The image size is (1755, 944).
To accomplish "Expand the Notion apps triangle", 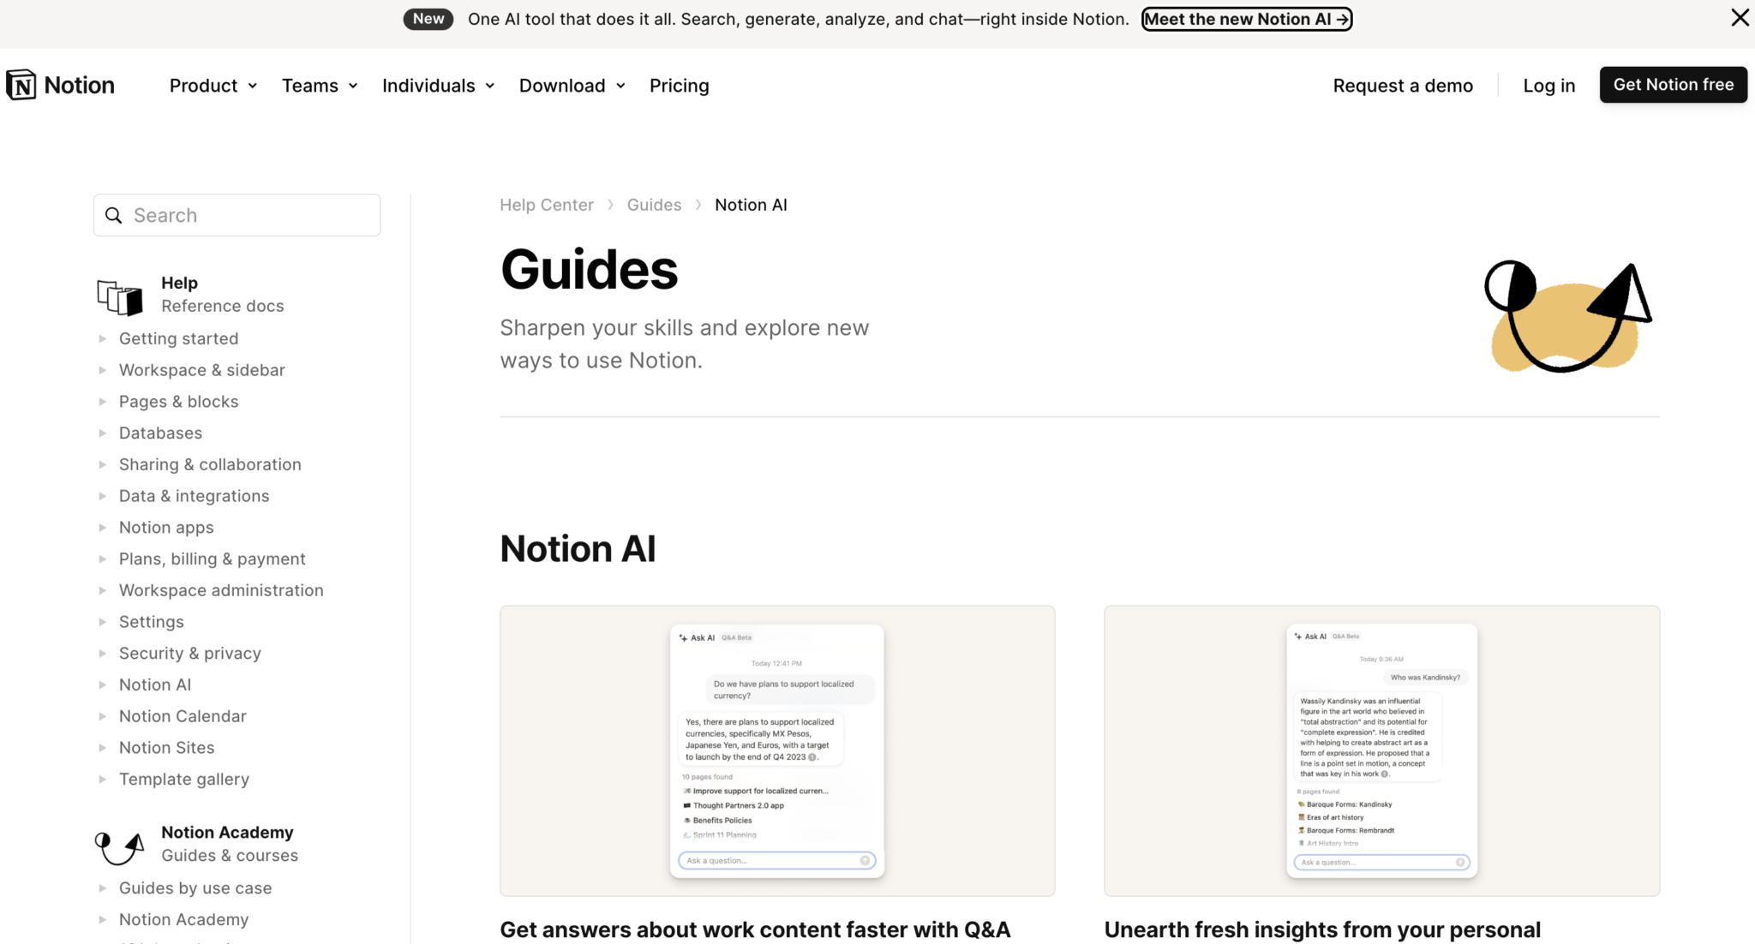I will [102, 528].
